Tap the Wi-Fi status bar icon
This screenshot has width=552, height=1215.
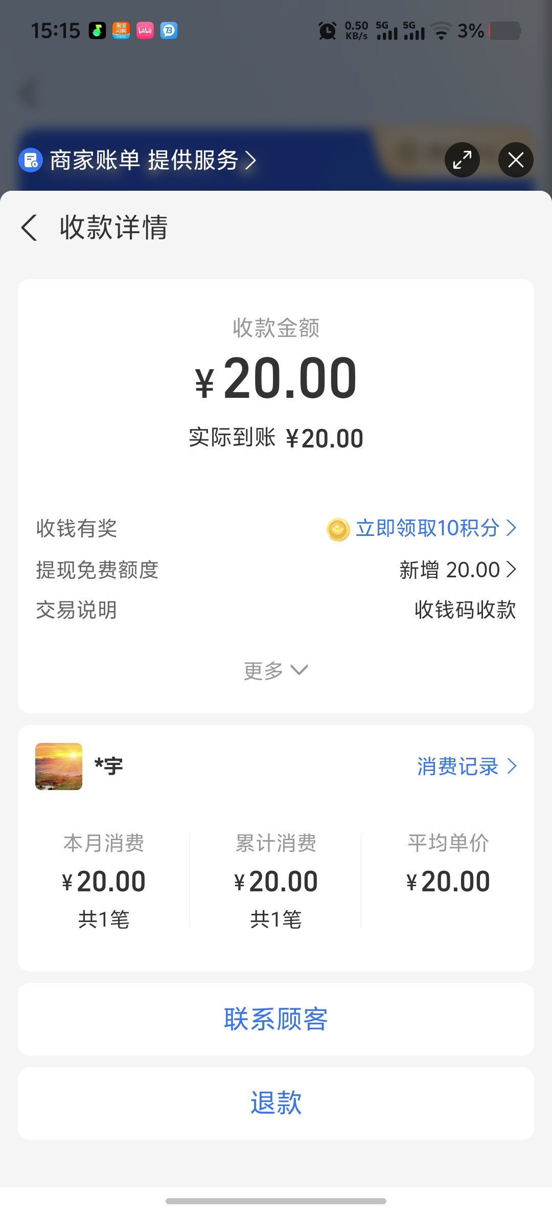click(441, 31)
